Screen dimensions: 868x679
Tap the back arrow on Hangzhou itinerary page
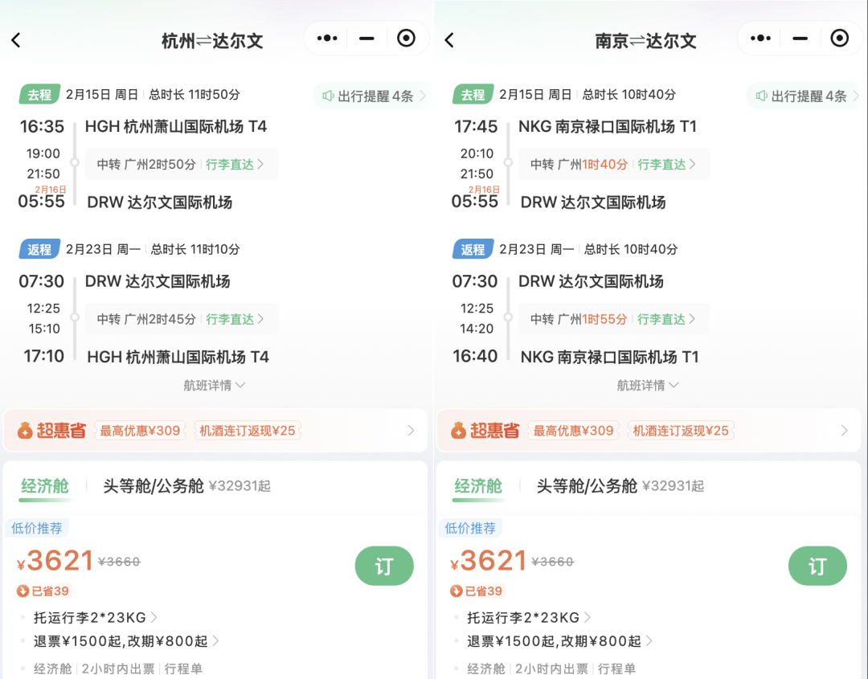[16, 38]
